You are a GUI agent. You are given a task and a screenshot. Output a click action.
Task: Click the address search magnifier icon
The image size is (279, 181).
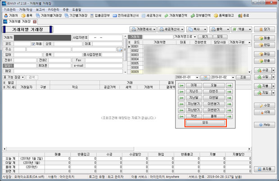(x=120, y=50)
